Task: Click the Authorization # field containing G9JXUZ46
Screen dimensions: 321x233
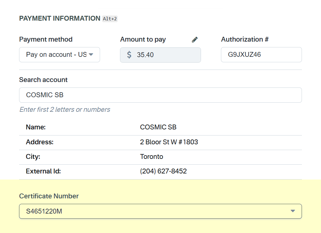Action: click(x=261, y=55)
